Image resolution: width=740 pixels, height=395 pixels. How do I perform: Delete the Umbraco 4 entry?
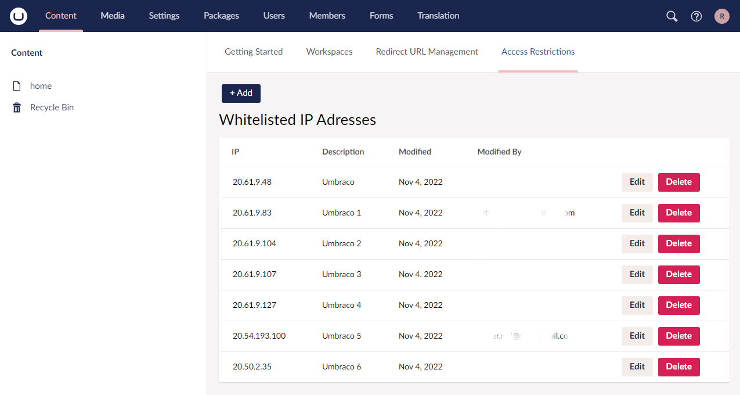(x=678, y=305)
